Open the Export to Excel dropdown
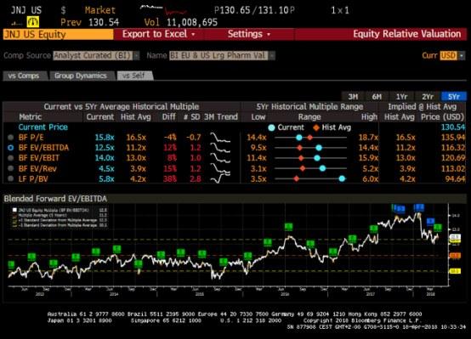This screenshot has height=339, width=471. (159, 34)
